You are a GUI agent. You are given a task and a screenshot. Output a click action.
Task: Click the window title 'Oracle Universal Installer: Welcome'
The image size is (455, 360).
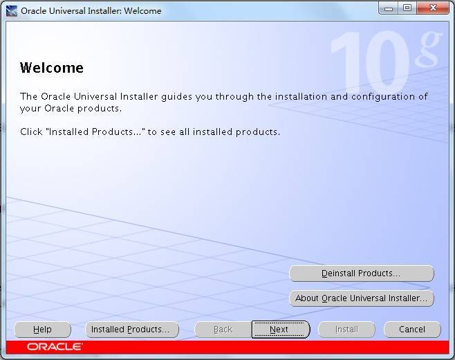coord(91,10)
